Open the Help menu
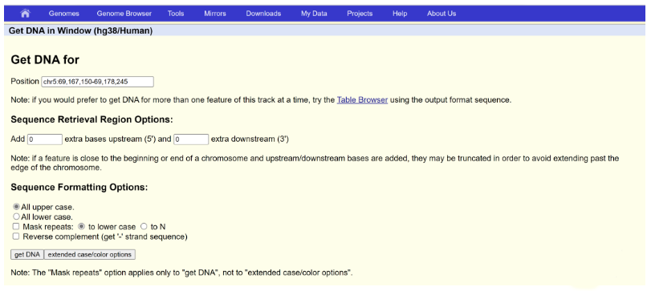 [400, 14]
